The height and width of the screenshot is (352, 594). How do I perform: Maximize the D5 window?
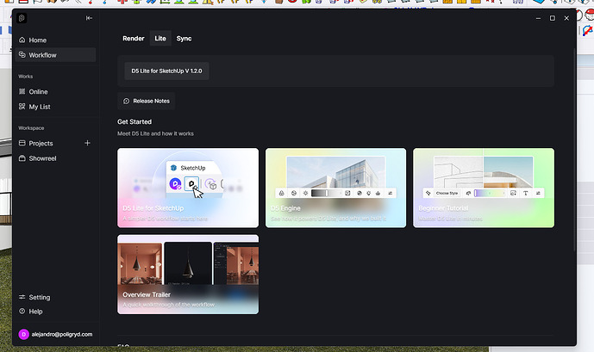[x=553, y=18]
